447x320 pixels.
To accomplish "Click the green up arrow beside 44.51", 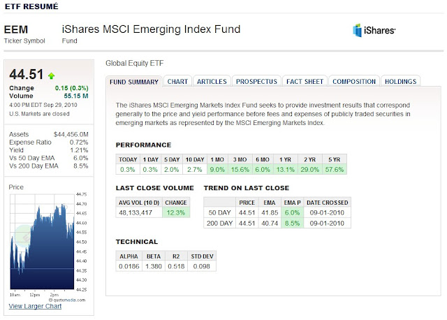I will (51, 75).
